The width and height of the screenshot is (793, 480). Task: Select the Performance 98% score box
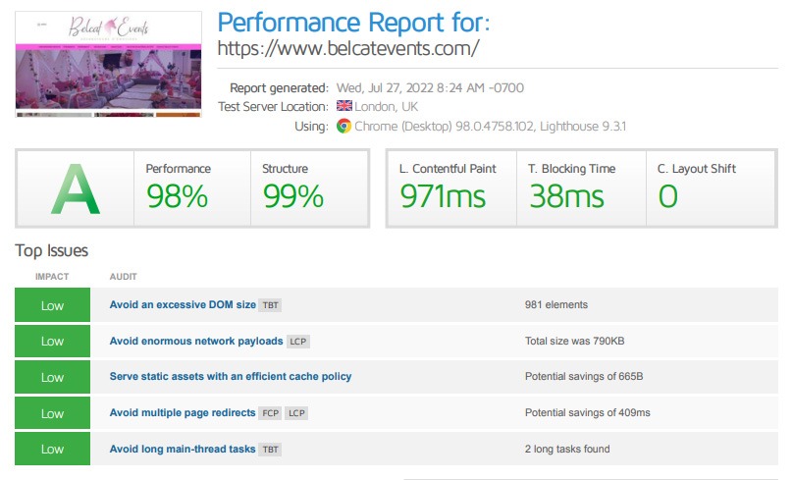coord(191,188)
